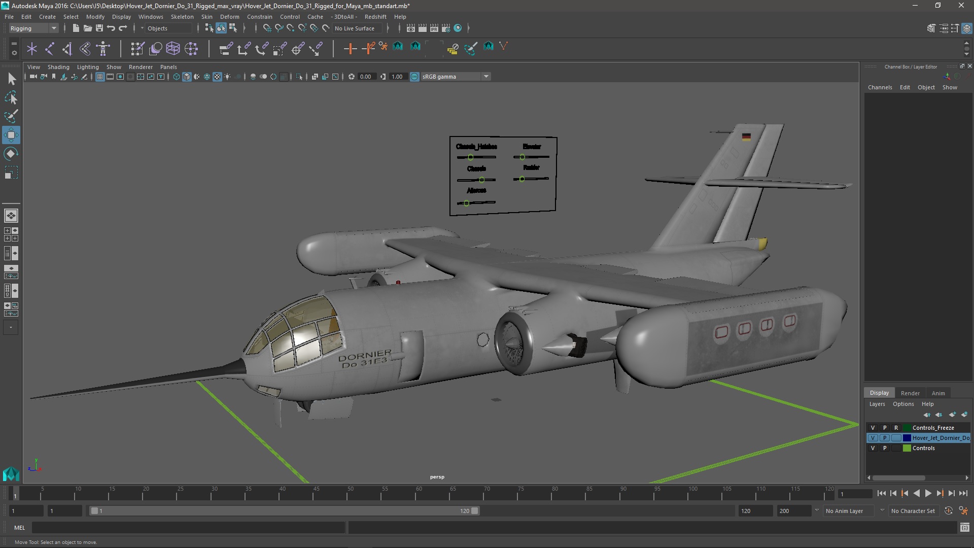This screenshot has height=548, width=974.
Task: Click the Create Locator shelf icon
Action: [x=32, y=49]
